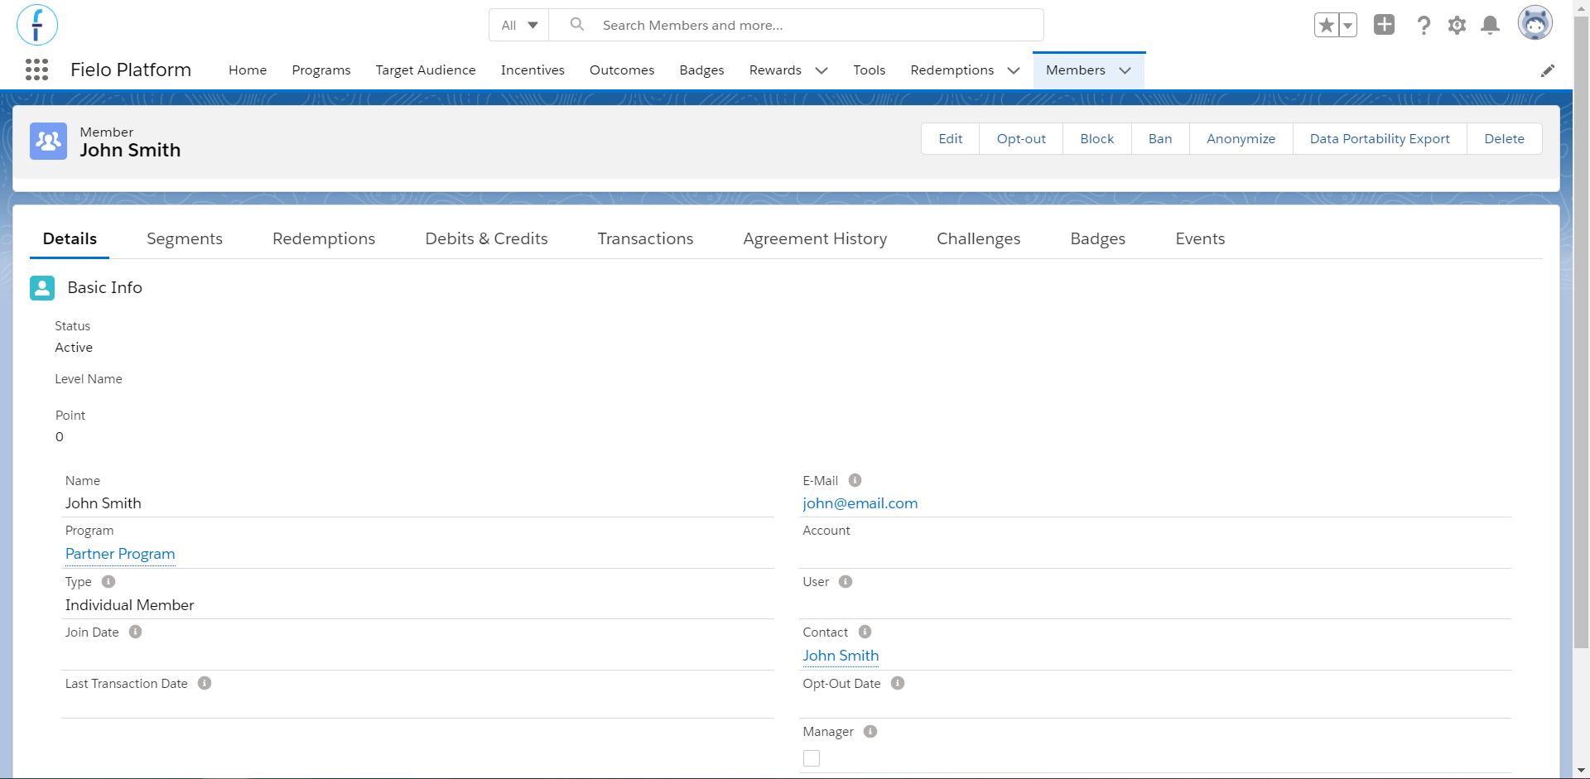Toggle the Manager checkbox

pyautogui.click(x=812, y=758)
